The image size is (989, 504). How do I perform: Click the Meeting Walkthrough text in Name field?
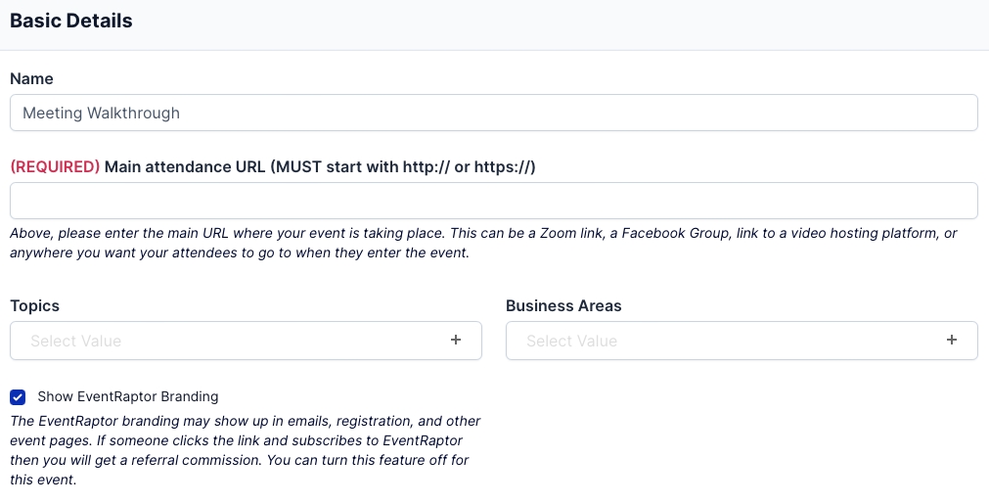[102, 113]
